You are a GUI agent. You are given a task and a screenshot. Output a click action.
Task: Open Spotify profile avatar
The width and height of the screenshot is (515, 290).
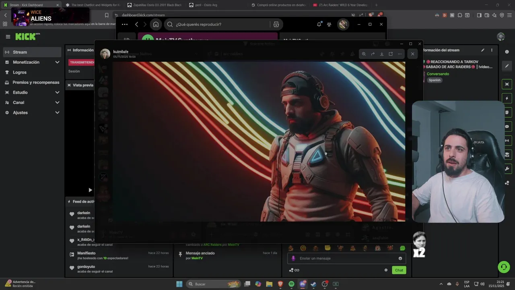(343, 24)
